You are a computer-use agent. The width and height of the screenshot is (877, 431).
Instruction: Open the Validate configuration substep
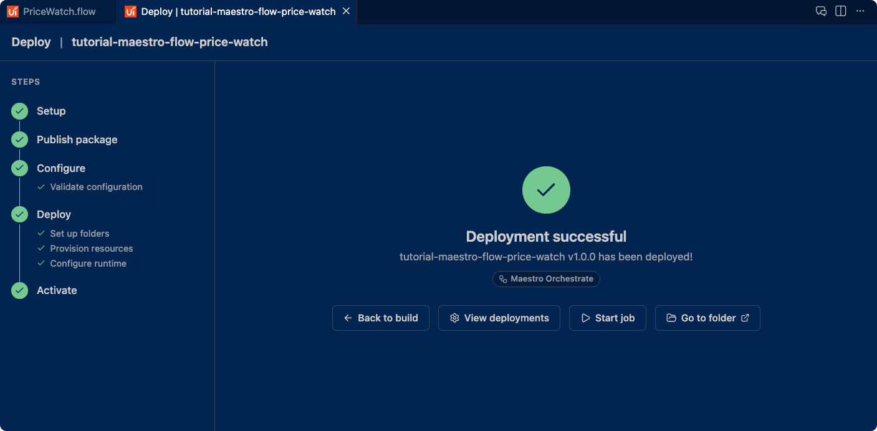pyautogui.click(x=96, y=187)
